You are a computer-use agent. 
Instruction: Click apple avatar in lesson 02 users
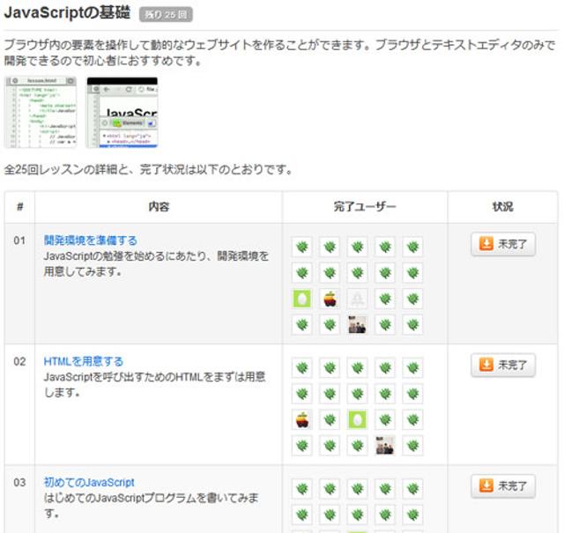tap(301, 419)
